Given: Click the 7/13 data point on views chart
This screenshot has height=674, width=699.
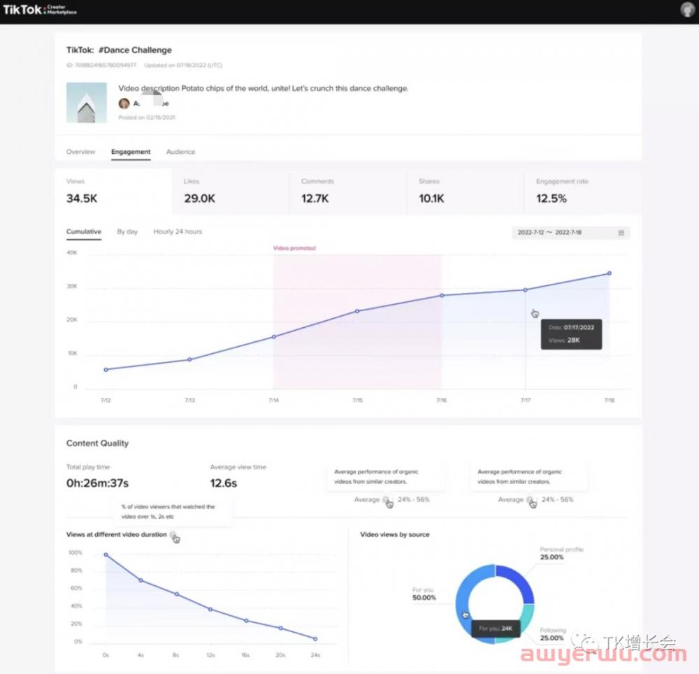Looking at the screenshot, I should tap(189, 360).
